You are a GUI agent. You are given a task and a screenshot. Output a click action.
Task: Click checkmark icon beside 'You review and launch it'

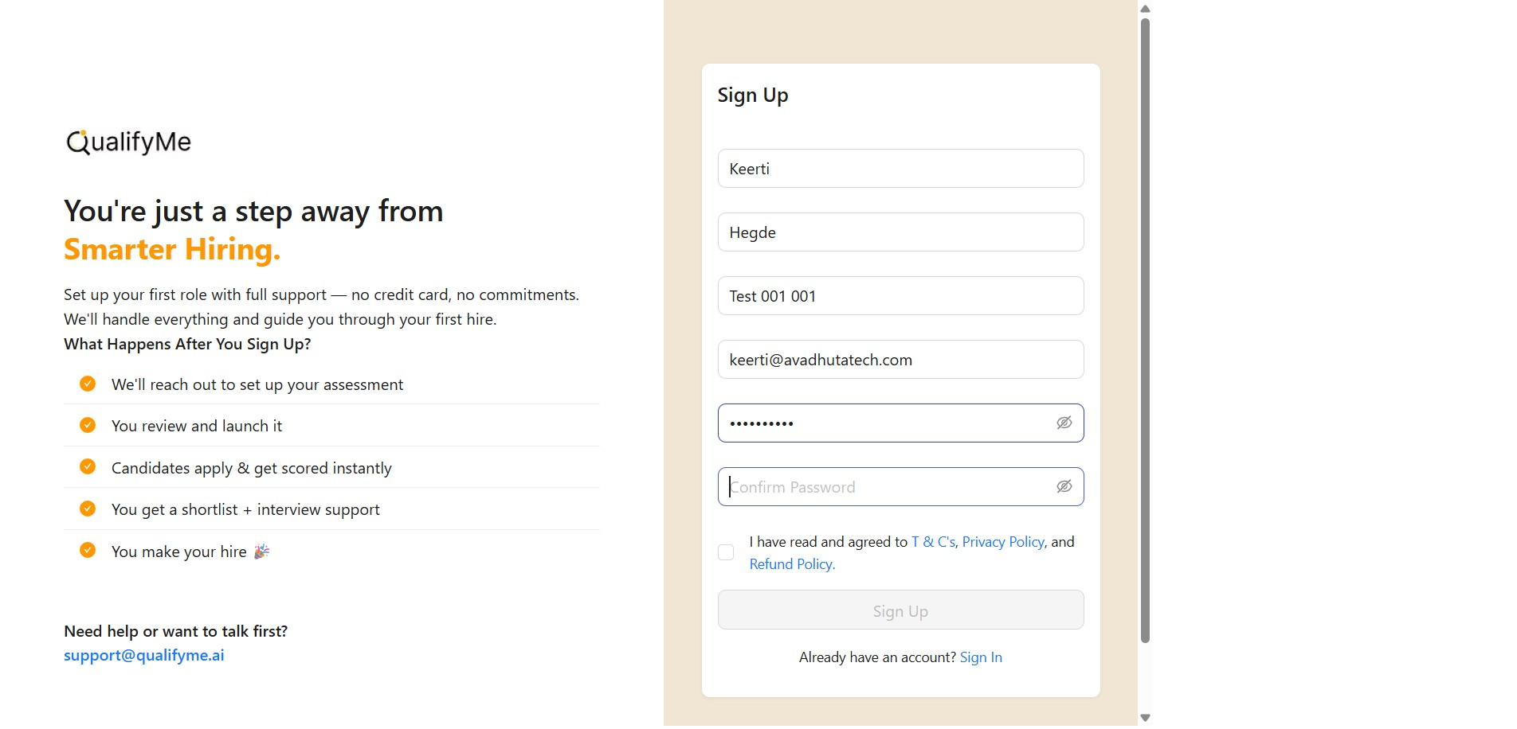[88, 425]
